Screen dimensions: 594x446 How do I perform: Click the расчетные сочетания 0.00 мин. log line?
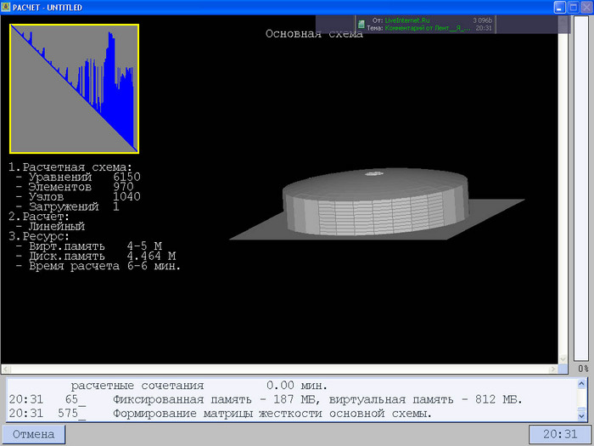tap(199, 386)
